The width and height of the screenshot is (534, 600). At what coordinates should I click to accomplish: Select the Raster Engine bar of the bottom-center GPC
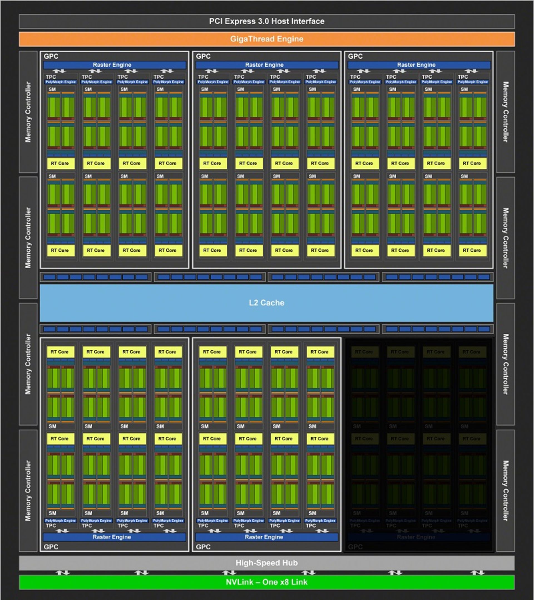(x=267, y=537)
